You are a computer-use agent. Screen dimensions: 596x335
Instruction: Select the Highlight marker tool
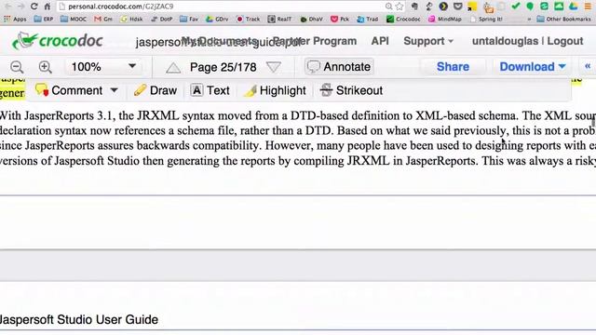tap(275, 90)
